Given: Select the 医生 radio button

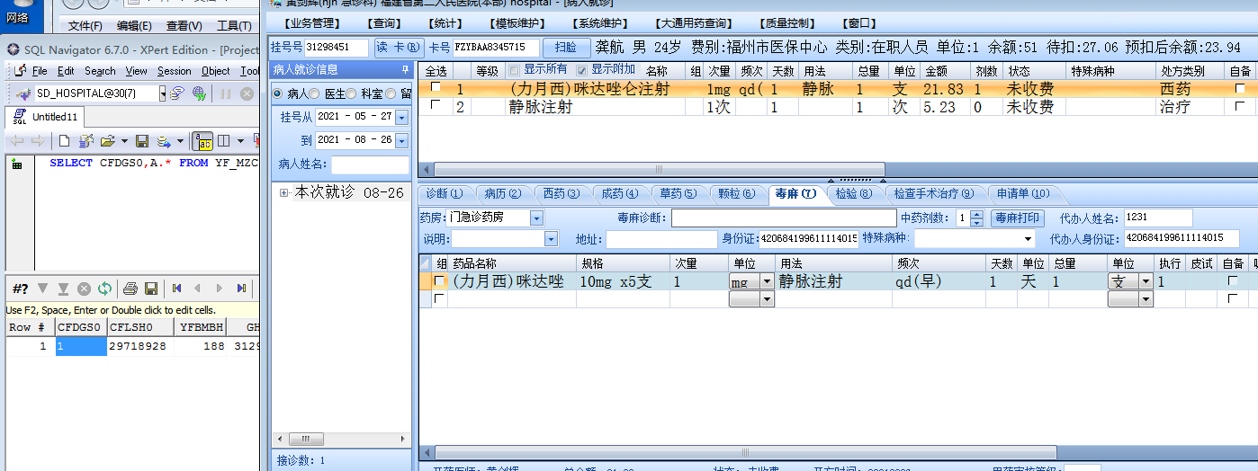Looking at the screenshot, I should click(314, 93).
